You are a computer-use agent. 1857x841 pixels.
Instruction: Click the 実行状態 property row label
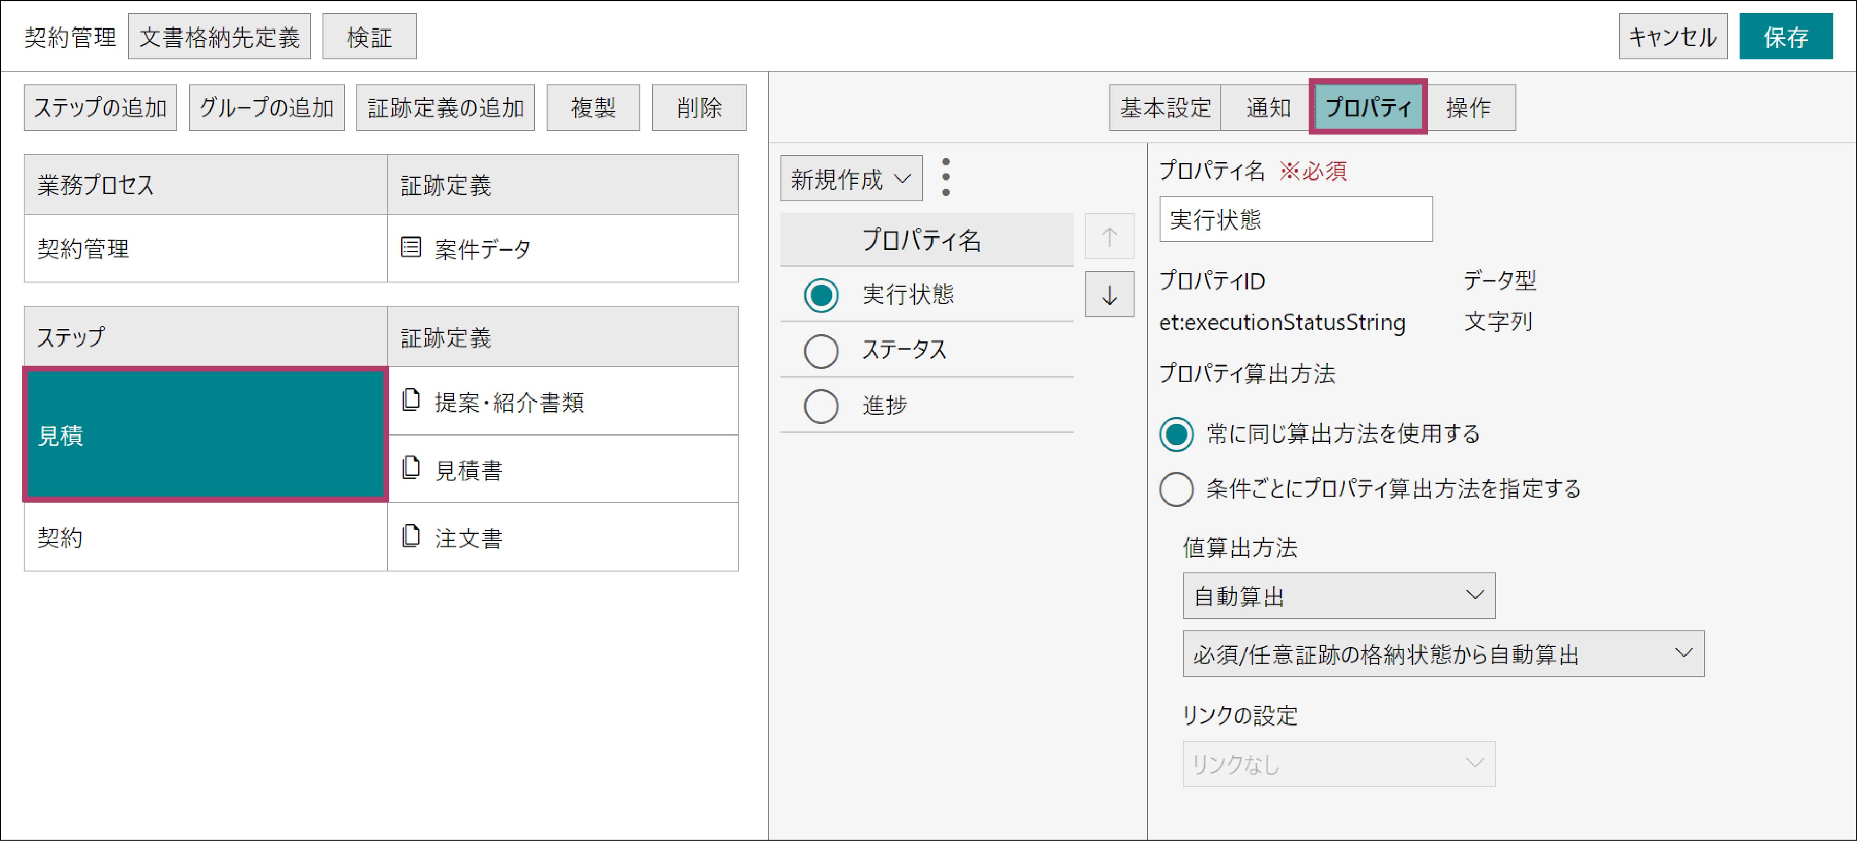908,294
